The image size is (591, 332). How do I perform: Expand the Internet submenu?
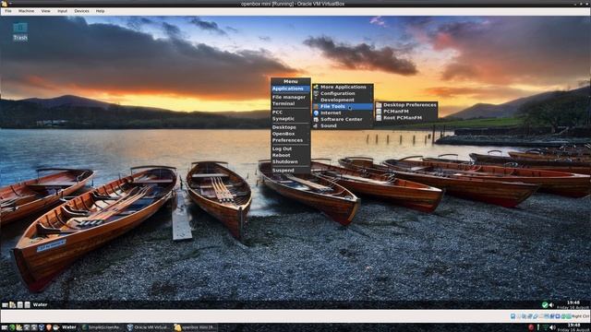coord(343,113)
